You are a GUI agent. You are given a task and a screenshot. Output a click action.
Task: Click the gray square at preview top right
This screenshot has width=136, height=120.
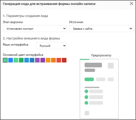111,66
